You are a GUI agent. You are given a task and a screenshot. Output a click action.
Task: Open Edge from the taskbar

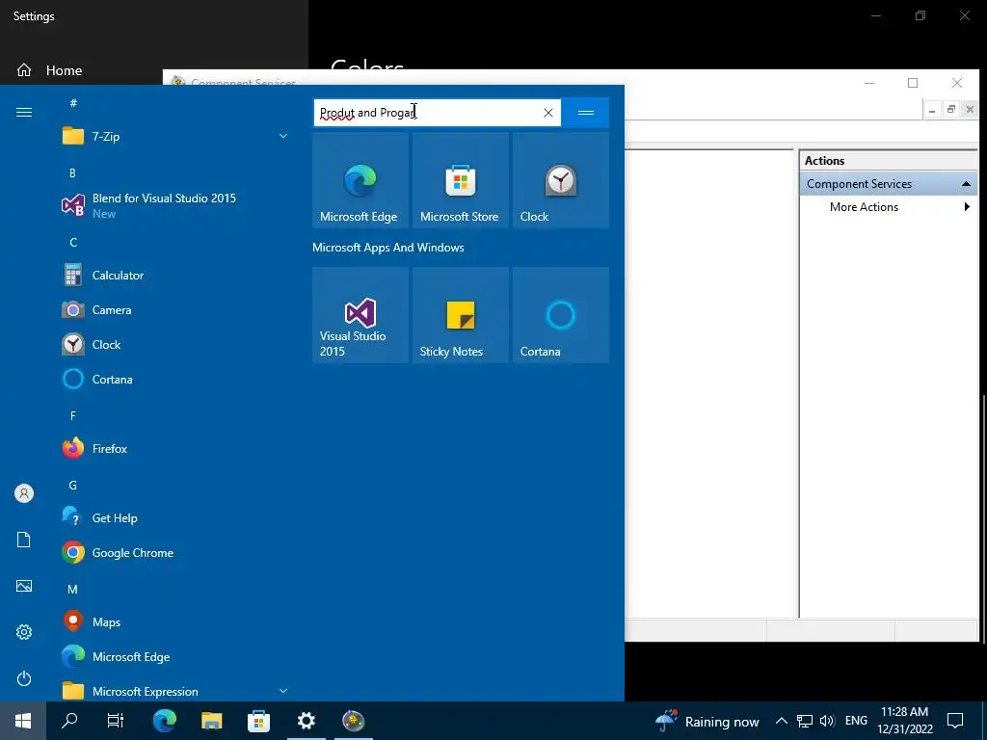coord(164,721)
